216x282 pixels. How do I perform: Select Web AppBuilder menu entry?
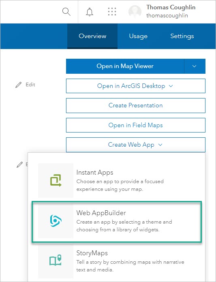117,222
